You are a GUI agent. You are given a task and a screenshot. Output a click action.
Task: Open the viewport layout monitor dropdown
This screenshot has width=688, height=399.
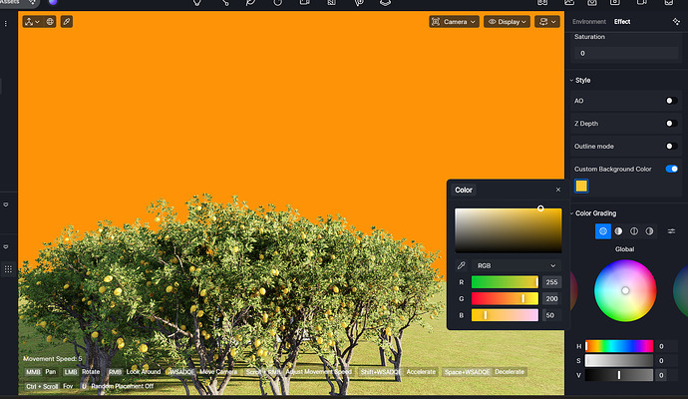point(547,22)
